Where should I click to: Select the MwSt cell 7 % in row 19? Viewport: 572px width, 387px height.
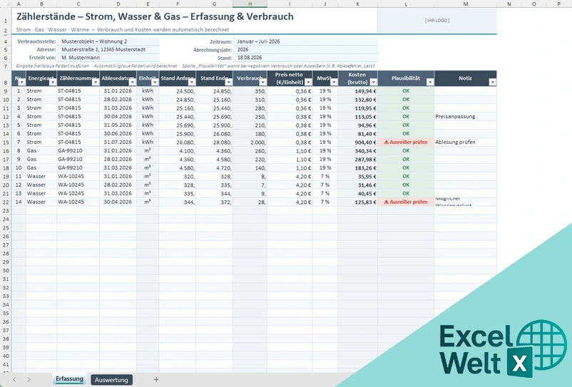pos(325,176)
